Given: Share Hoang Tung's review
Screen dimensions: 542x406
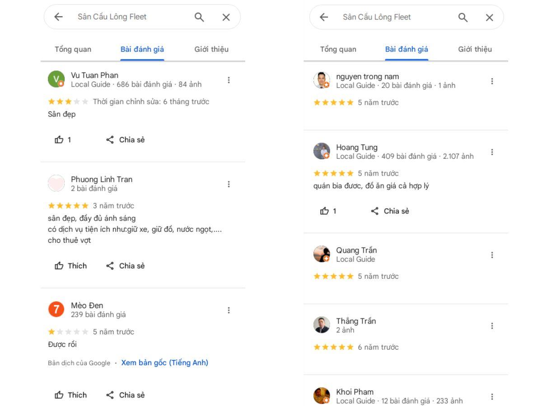Looking at the screenshot, I should (390, 211).
